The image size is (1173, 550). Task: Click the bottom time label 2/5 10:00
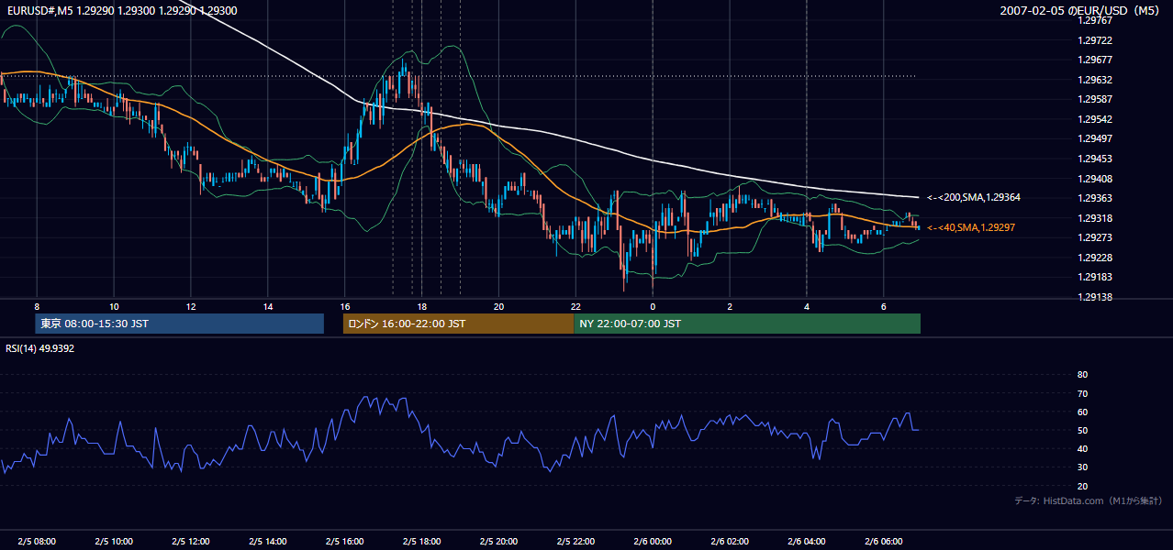pos(114,542)
